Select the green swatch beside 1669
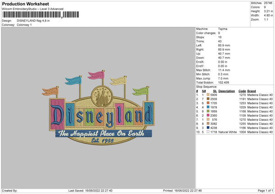Viewport: 275px width, 194px height. (208, 111)
